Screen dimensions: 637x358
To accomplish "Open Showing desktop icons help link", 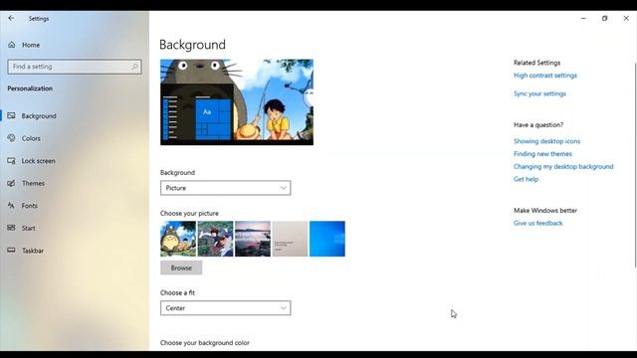I will click(x=546, y=141).
